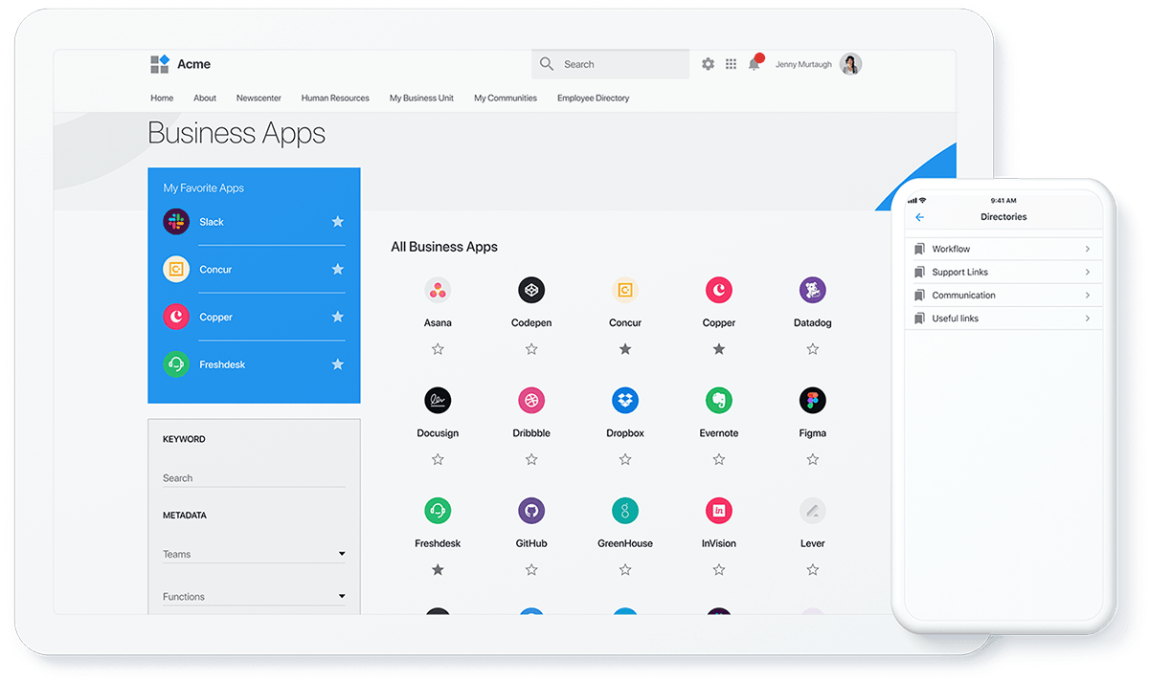Open the Human Resources menu
This screenshot has width=1149, height=682.
tap(335, 98)
